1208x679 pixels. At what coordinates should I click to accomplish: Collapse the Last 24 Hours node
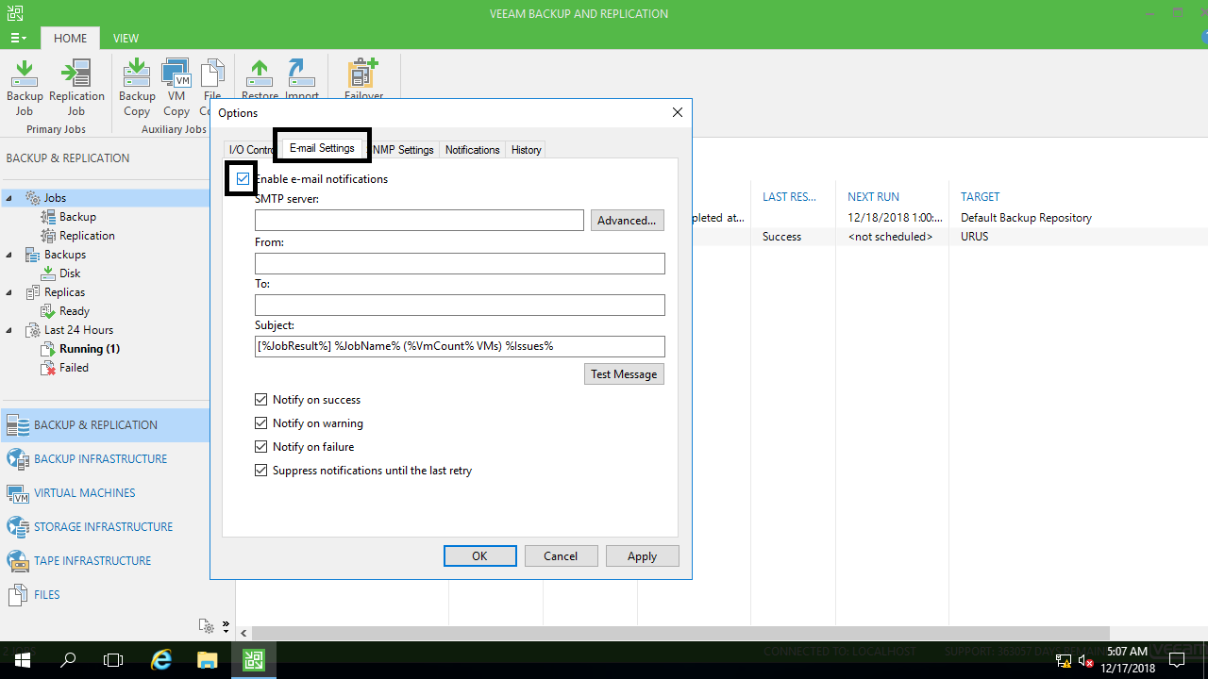(x=9, y=330)
